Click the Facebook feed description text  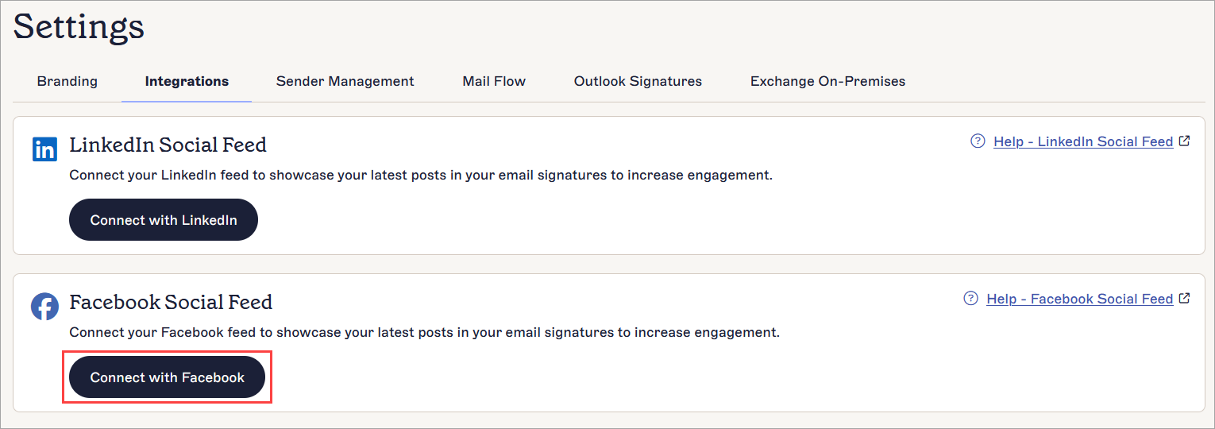click(x=424, y=333)
